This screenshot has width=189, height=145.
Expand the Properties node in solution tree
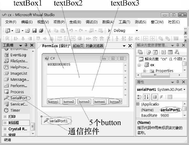tap(145, 71)
